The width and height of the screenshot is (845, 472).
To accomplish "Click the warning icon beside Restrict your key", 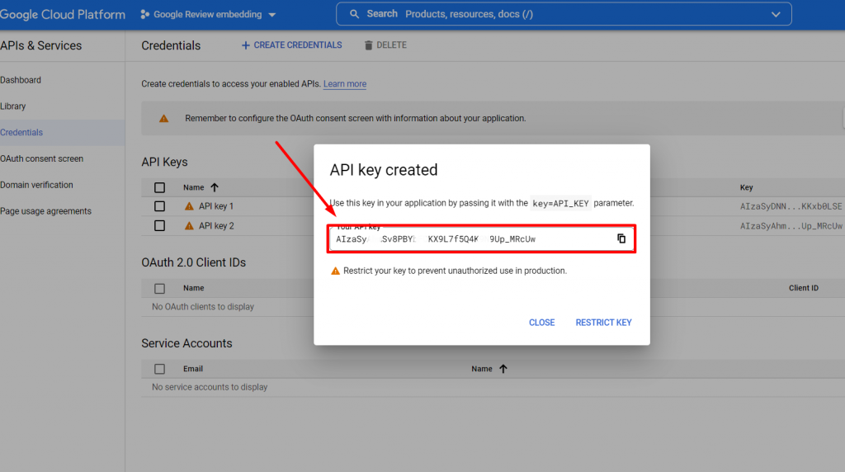I will (x=335, y=271).
